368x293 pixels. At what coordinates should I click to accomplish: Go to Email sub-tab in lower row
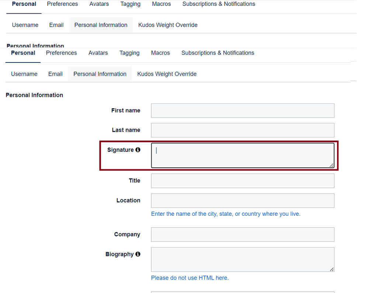(x=55, y=74)
